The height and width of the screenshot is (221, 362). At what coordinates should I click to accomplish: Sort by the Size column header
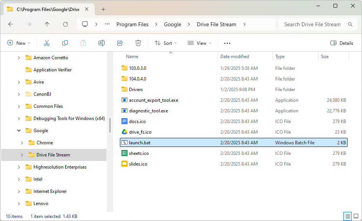click(x=325, y=57)
